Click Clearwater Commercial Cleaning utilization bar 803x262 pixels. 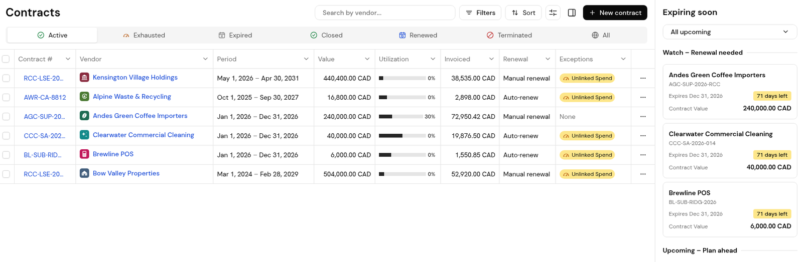point(402,136)
